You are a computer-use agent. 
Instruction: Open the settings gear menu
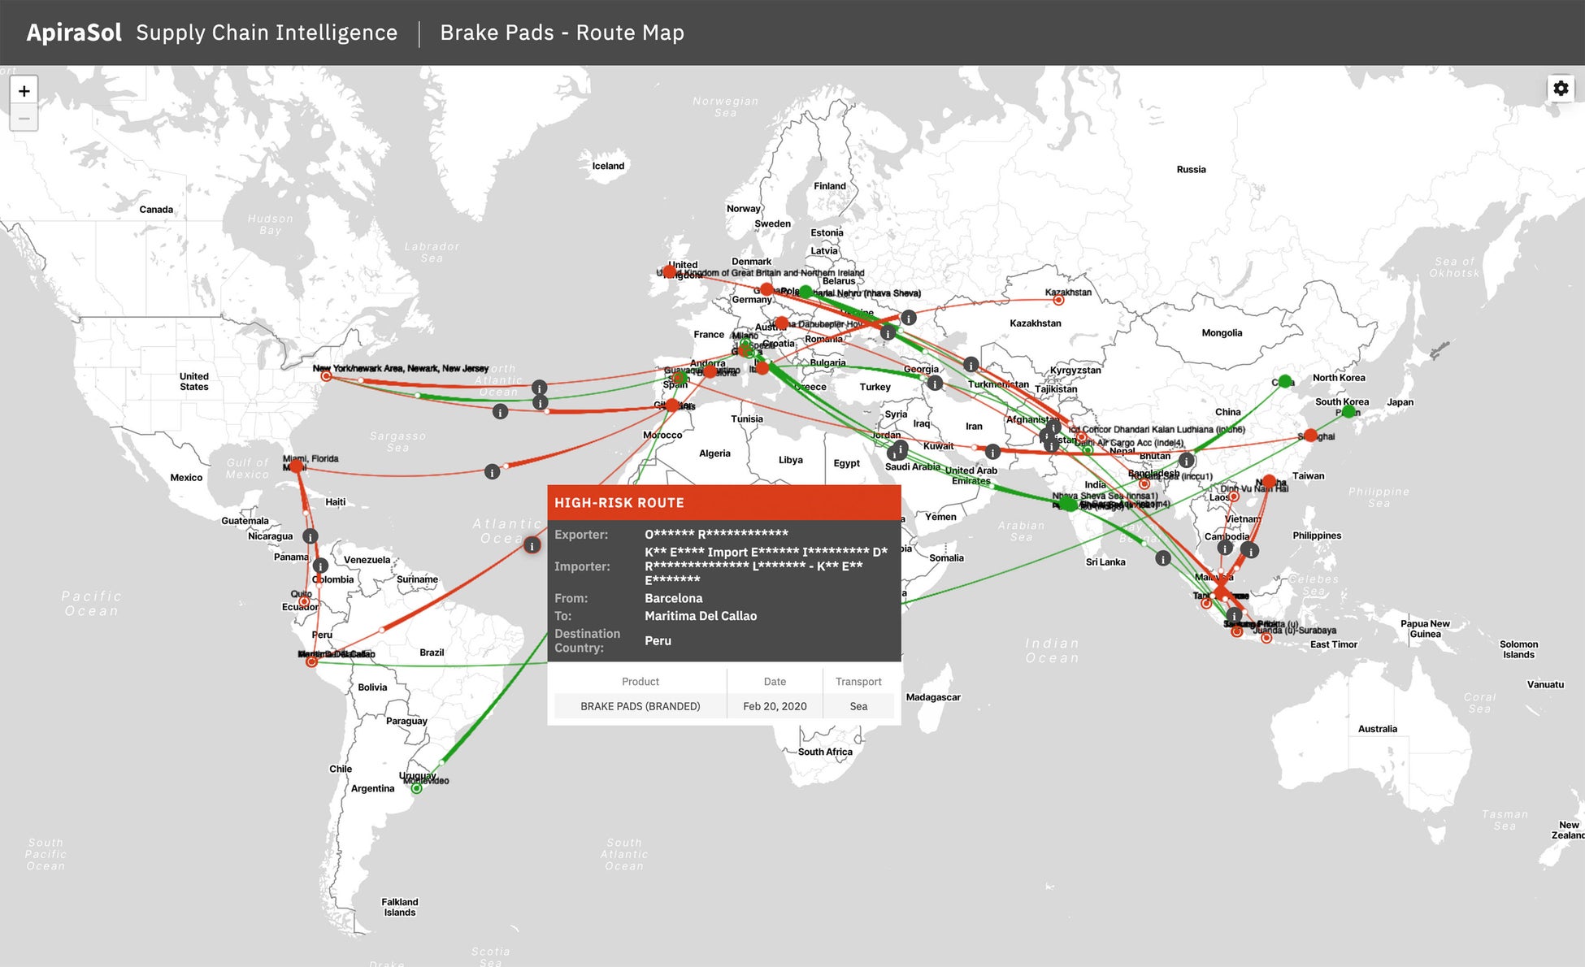pyautogui.click(x=1561, y=88)
